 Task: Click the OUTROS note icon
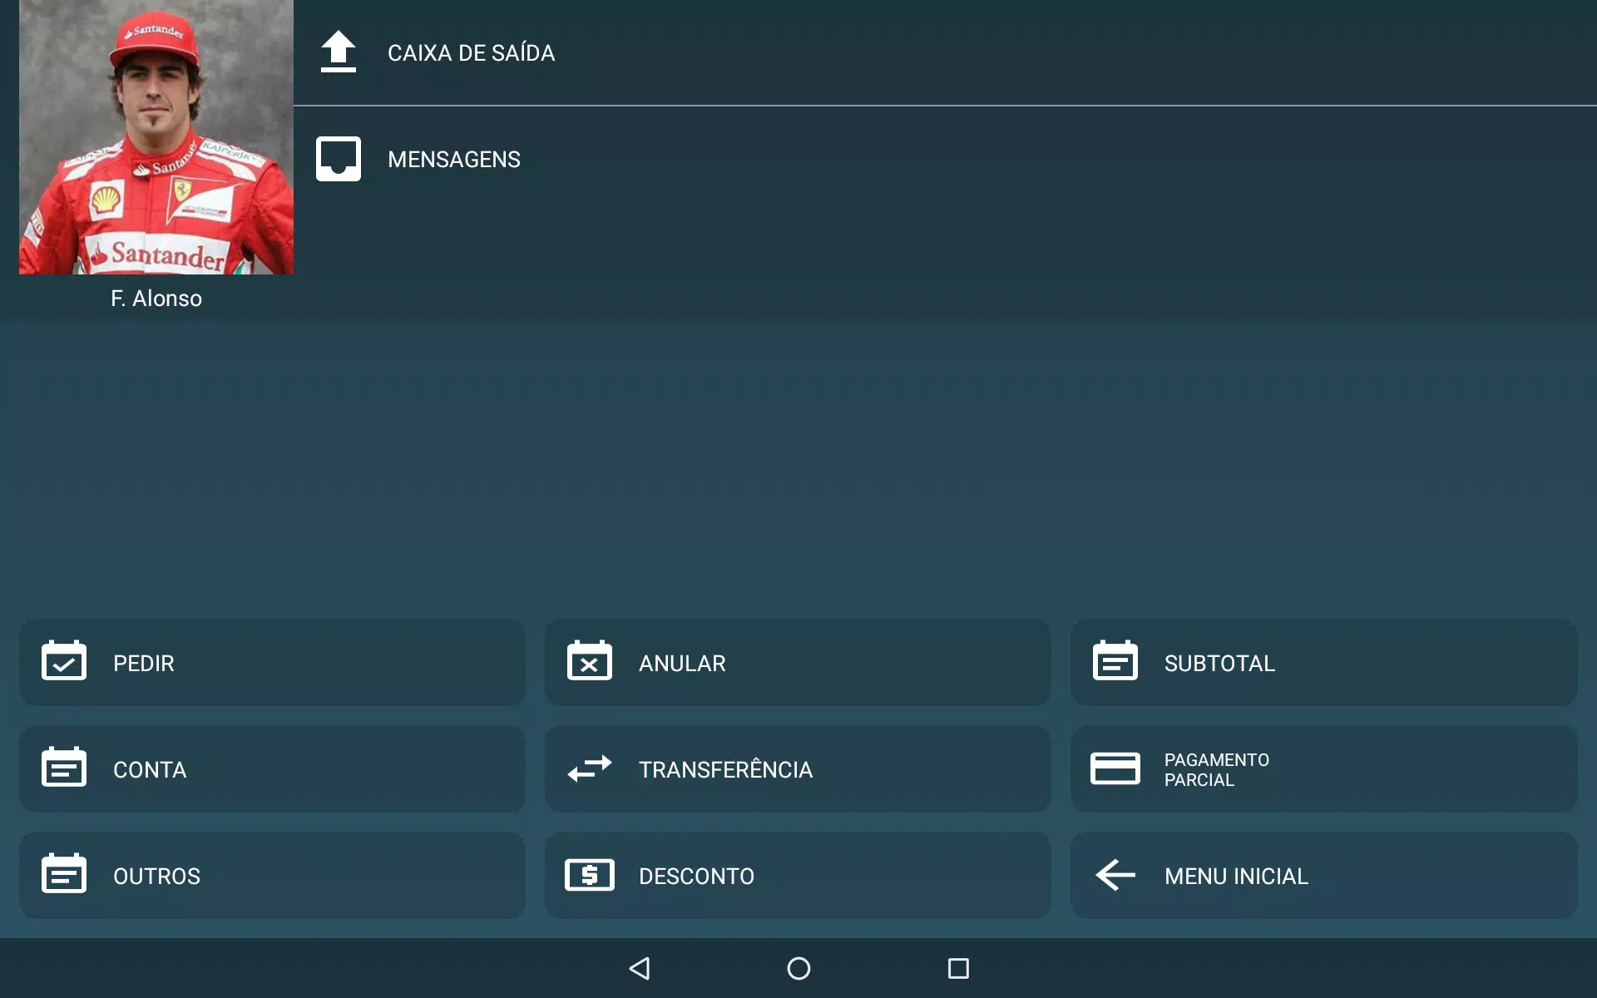[64, 873]
